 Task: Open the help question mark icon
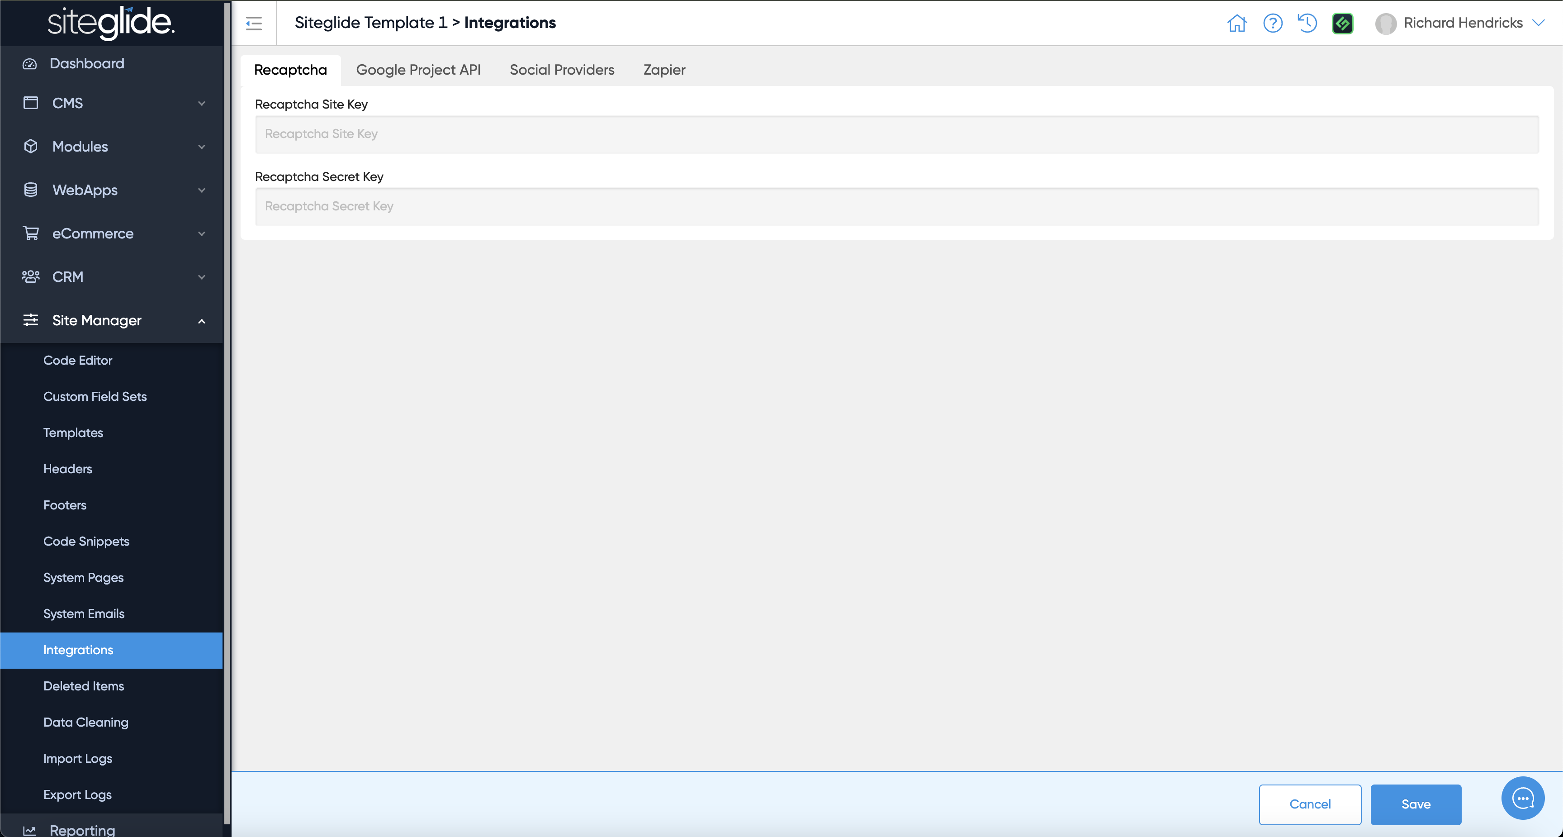[1272, 23]
